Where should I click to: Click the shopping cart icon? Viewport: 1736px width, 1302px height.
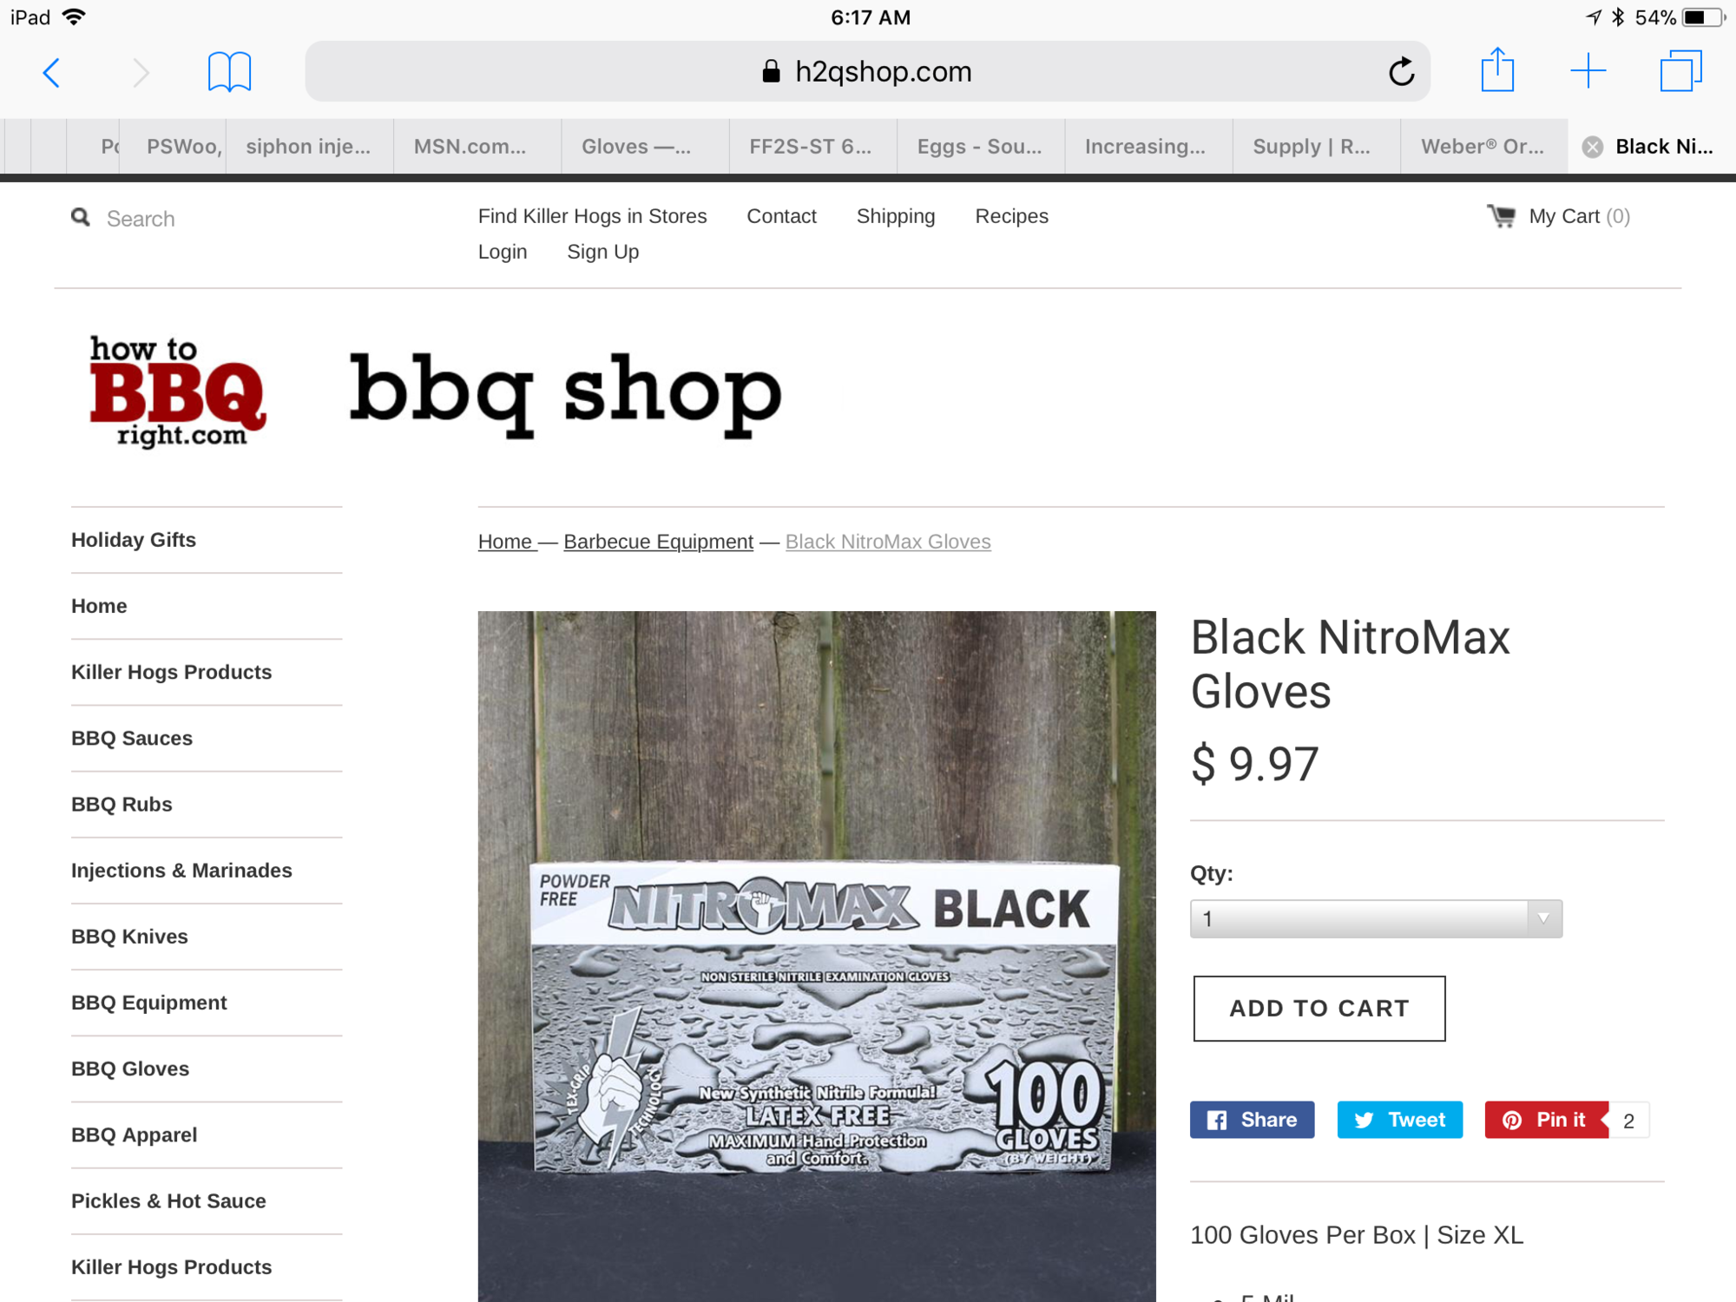click(x=1501, y=216)
